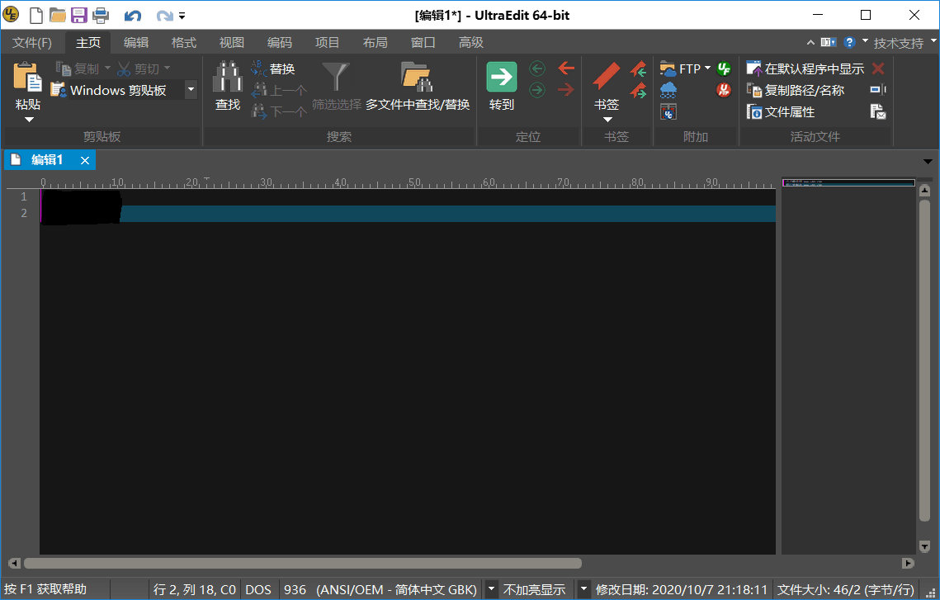Open the 不加亮显示 highlighting dropdown arrow
Screen dimensions: 940x600
click(x=583, y=589)
